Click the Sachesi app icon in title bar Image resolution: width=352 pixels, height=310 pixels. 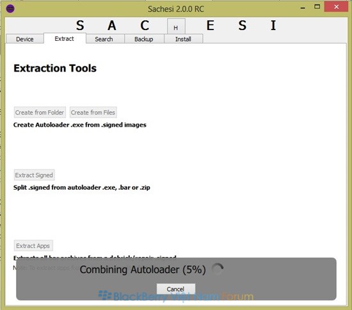(10, 9)
